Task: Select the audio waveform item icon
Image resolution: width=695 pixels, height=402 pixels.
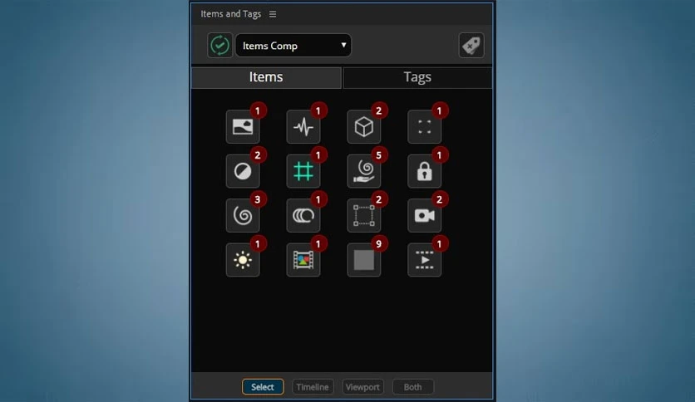Action: click(x=303, y=126)
